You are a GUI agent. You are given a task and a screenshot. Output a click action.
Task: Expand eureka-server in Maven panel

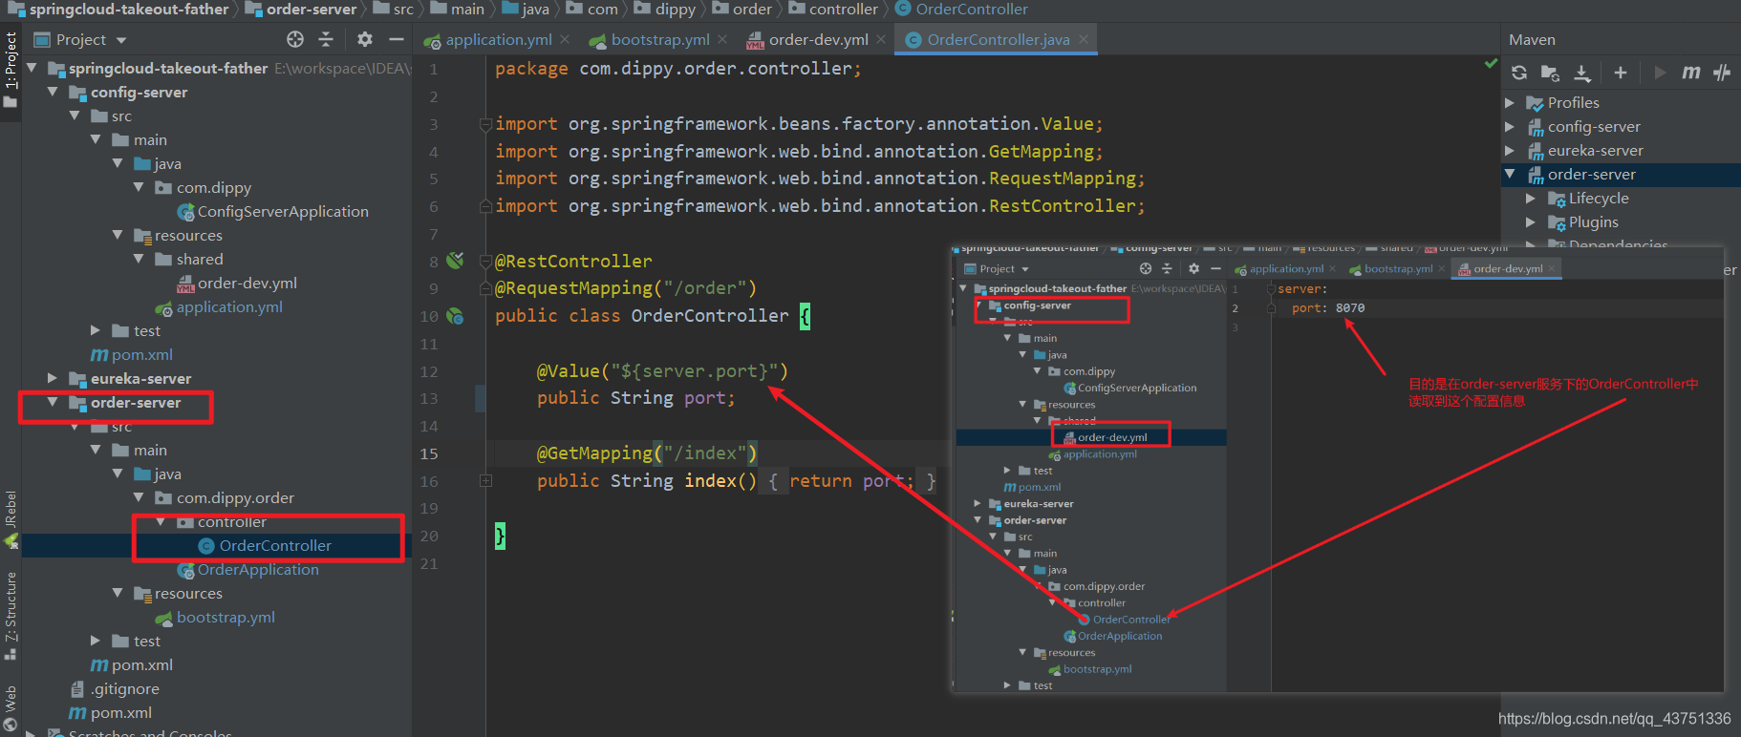point(1510,150)
